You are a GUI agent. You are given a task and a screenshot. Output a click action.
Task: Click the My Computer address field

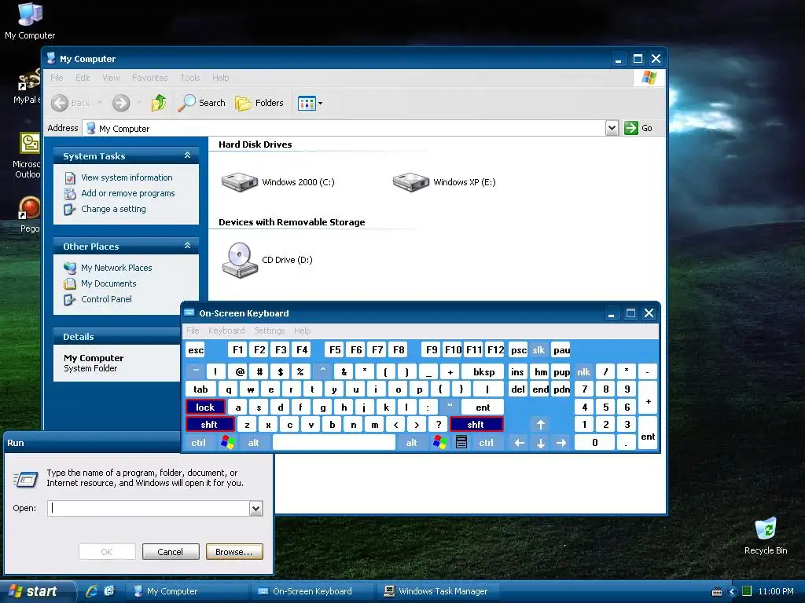pyautogui.click(x=344, y=128)
